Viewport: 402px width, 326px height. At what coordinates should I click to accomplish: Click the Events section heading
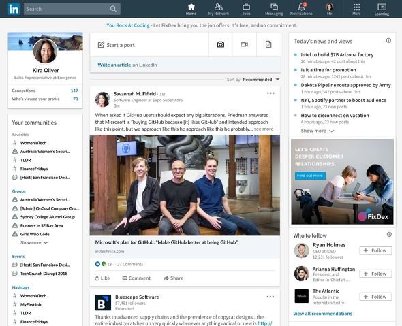point(18,256)
